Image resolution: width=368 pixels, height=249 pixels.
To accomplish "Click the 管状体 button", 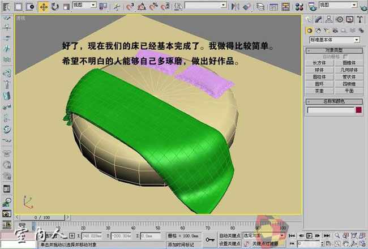I will click(x=349, y=77).
